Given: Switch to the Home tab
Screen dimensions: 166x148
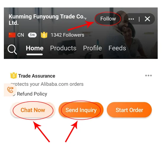Looking at the screenshot, I should [35, 48].
